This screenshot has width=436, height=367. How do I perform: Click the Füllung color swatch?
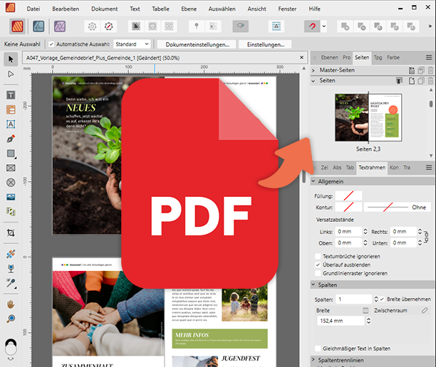[x=348, y=196]
